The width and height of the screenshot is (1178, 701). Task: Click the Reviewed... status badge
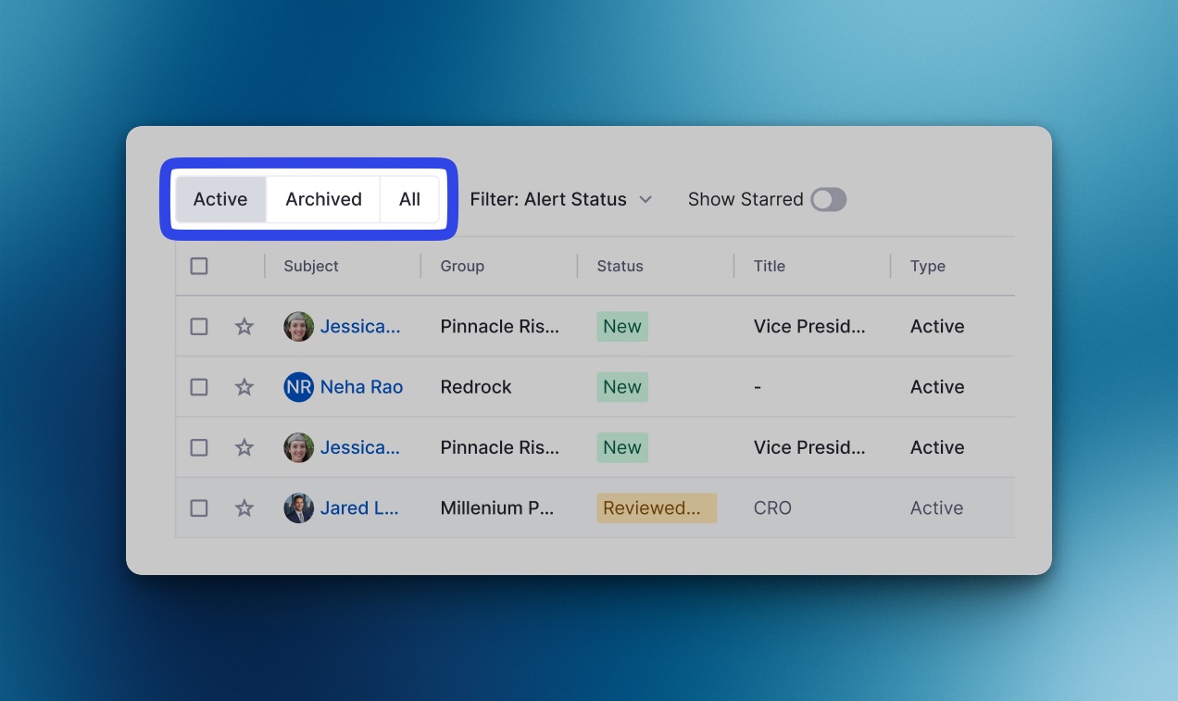[x=656, y=508]
